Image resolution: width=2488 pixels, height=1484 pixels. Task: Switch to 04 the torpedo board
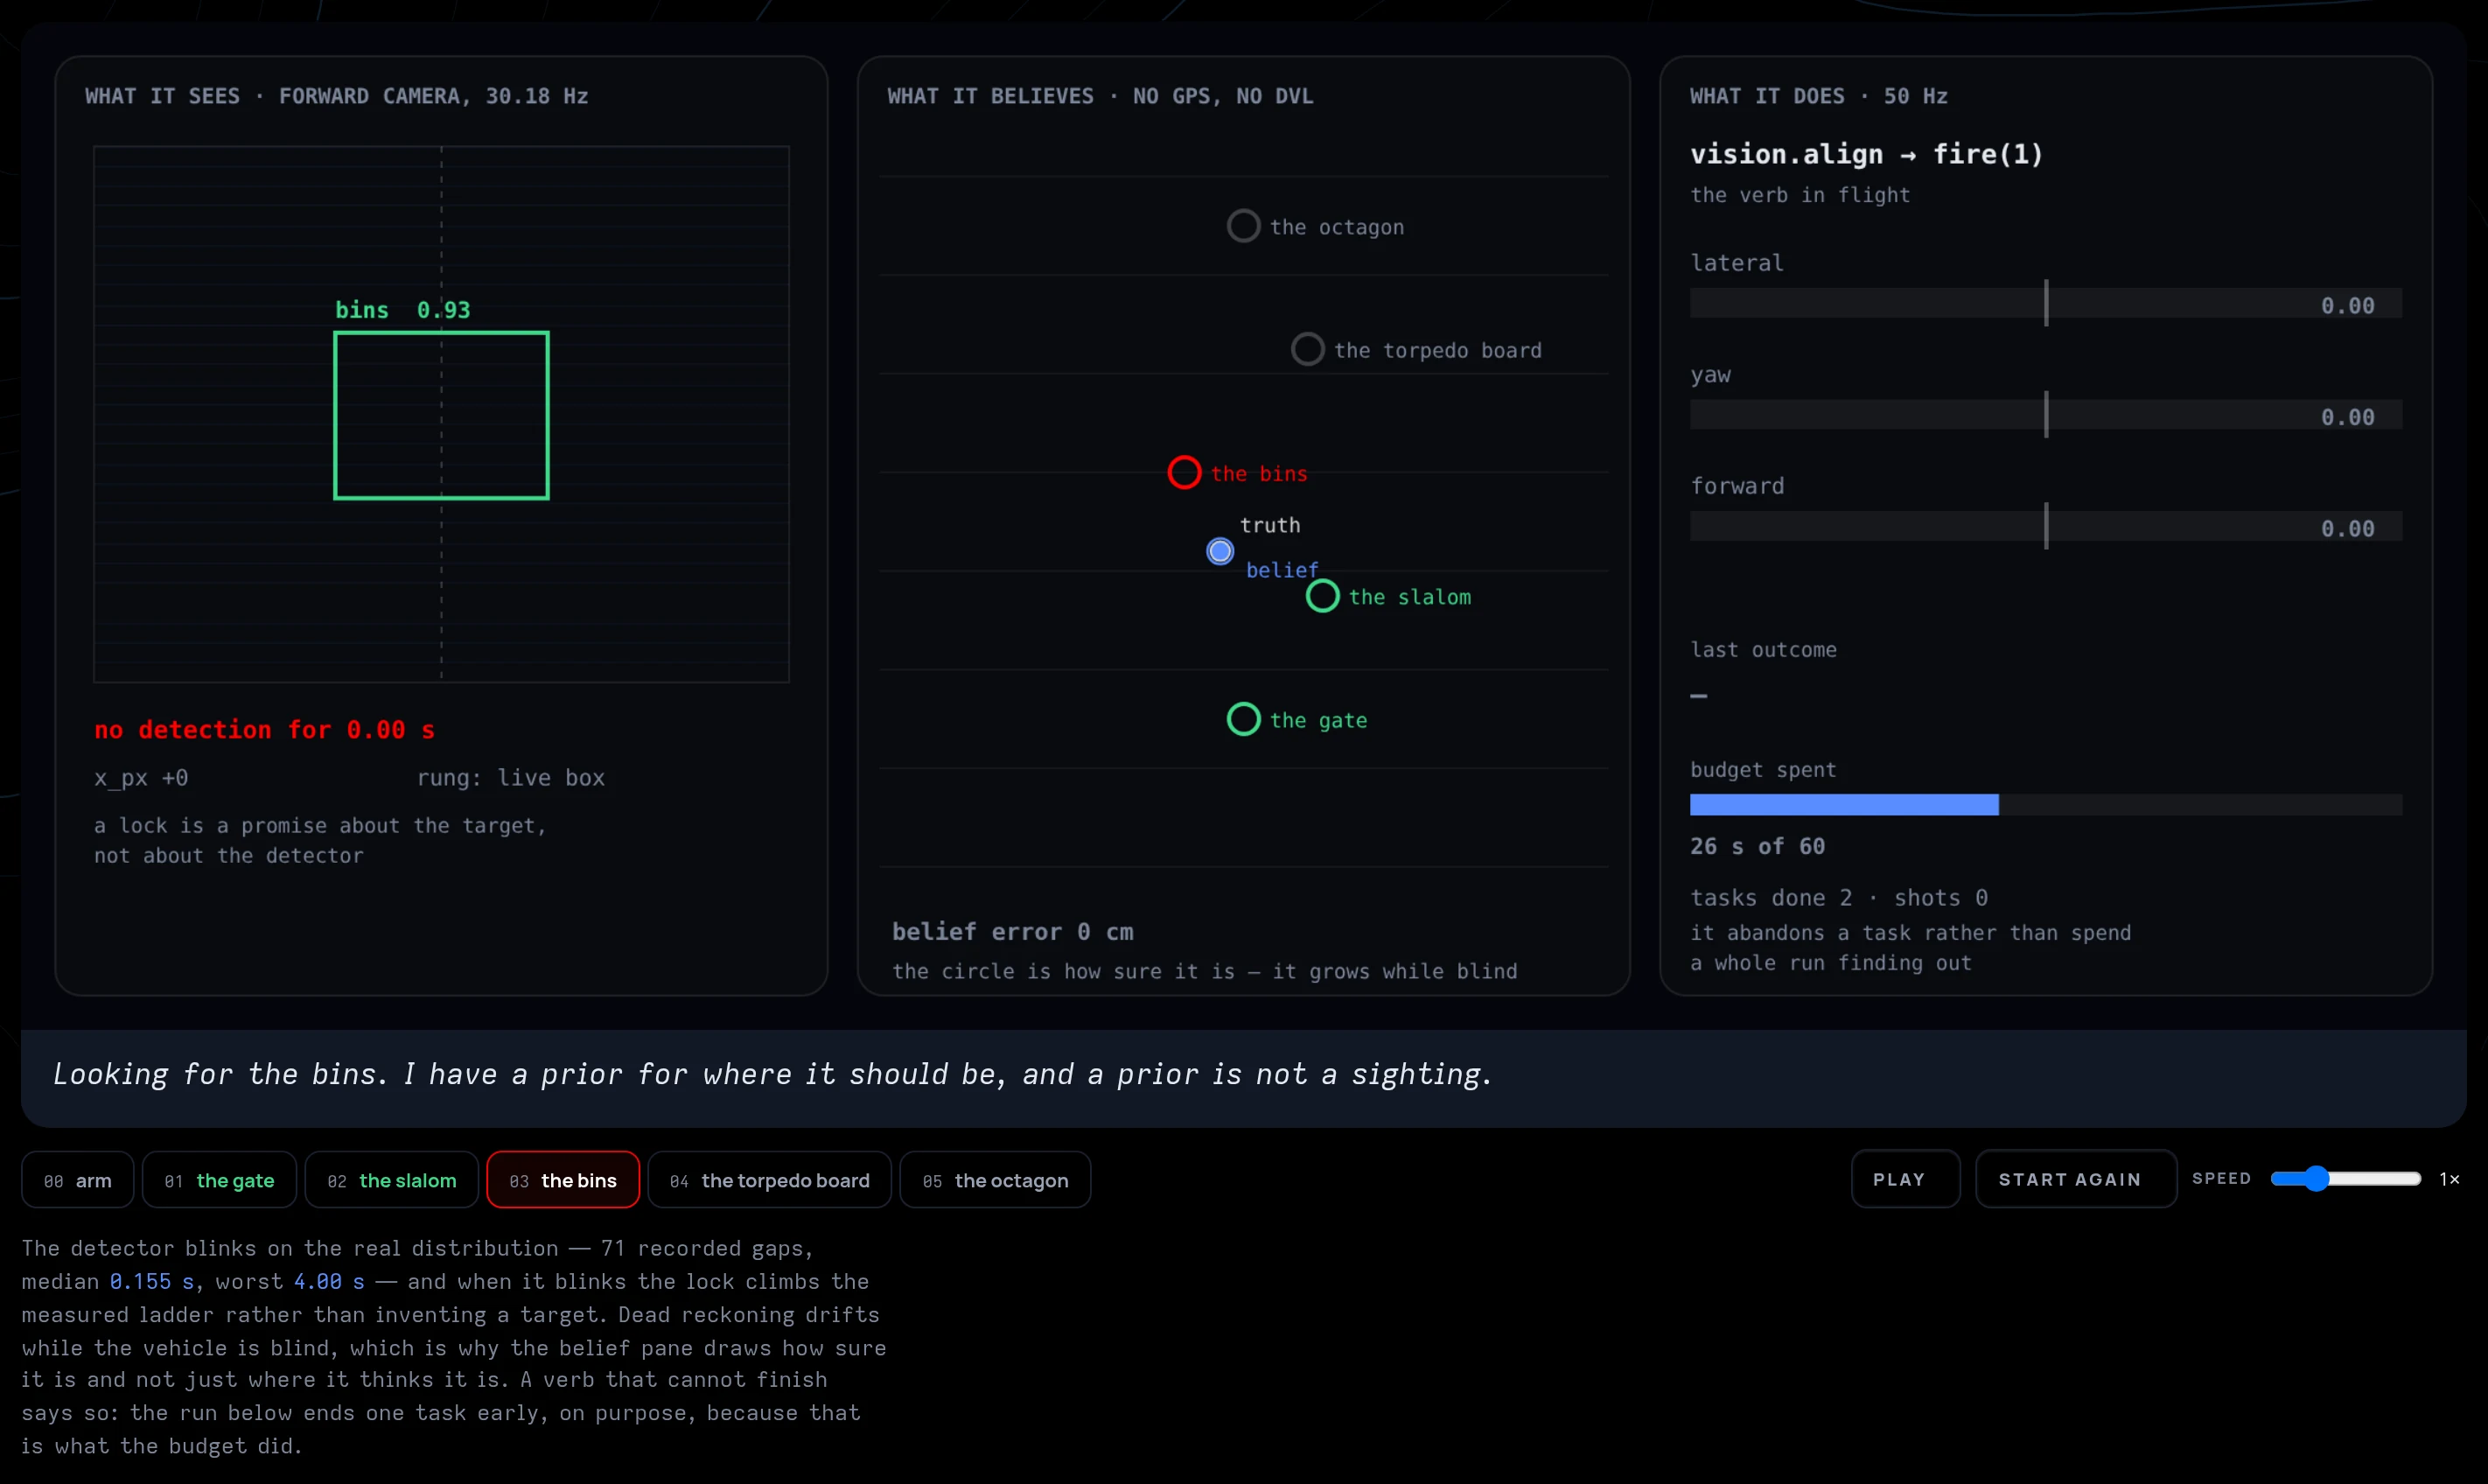[769, 1180]
